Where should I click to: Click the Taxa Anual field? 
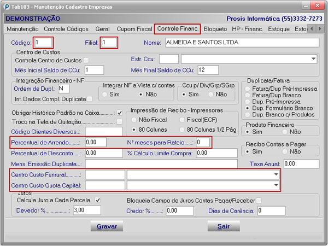(x=301, y=164)
